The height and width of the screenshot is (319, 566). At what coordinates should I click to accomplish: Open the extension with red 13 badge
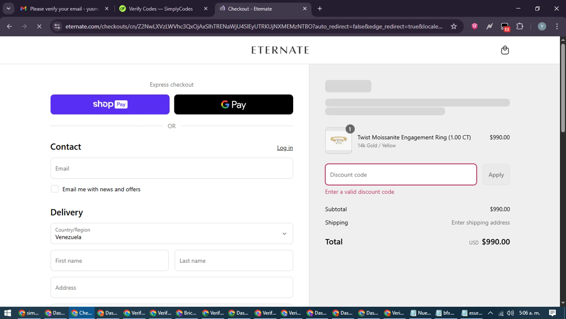click(x=505, y=27)
